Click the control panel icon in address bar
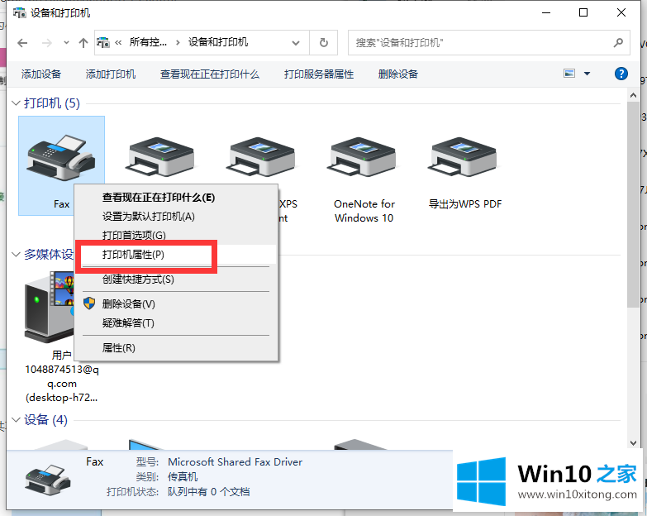The width and height of the screenshot is (647, 516). coord(103,42)
